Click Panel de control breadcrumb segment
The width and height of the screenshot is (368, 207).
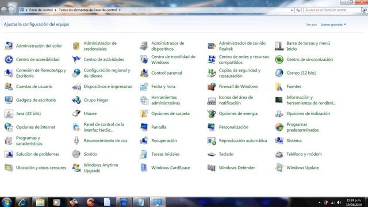coord(41,10)
